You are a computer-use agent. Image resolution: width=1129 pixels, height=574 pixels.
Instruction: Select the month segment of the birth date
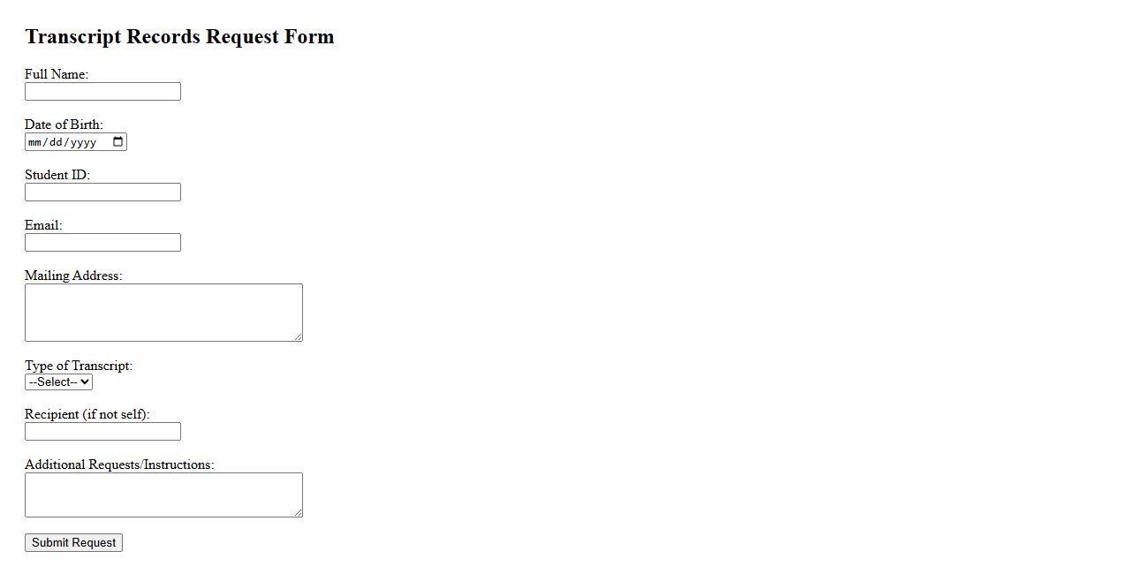click(x=35, y=142)
